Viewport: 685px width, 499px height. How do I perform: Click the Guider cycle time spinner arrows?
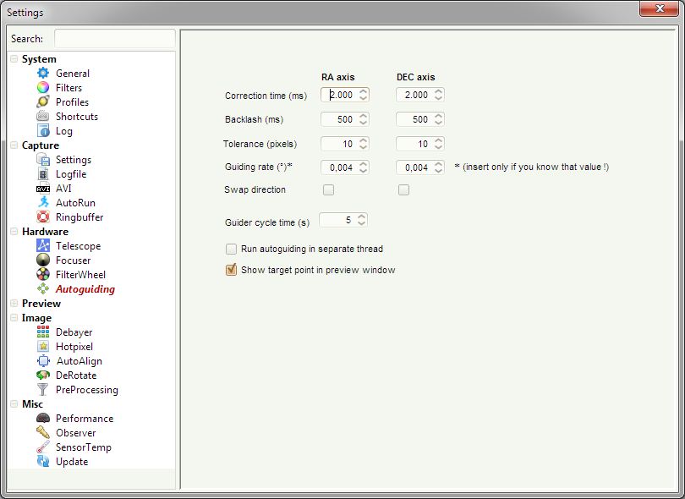361,220
